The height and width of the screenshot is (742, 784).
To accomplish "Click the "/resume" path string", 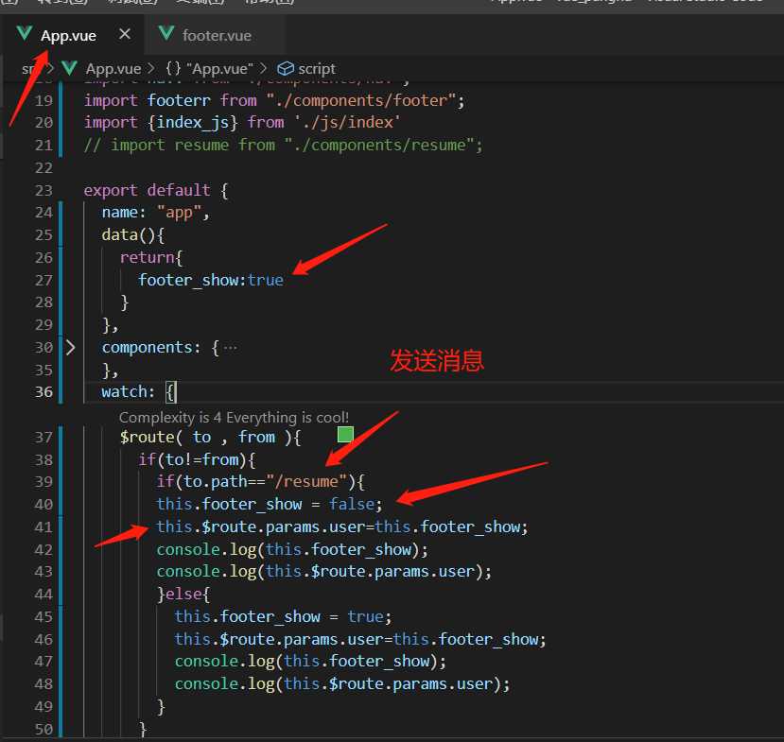I will point(306,482).
